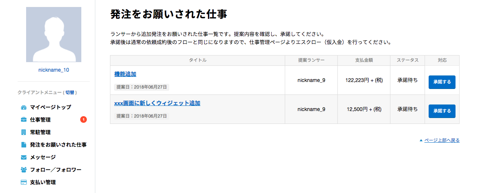
Task: Open the nickname_10 profile link
Action: (x=54, y=70)
